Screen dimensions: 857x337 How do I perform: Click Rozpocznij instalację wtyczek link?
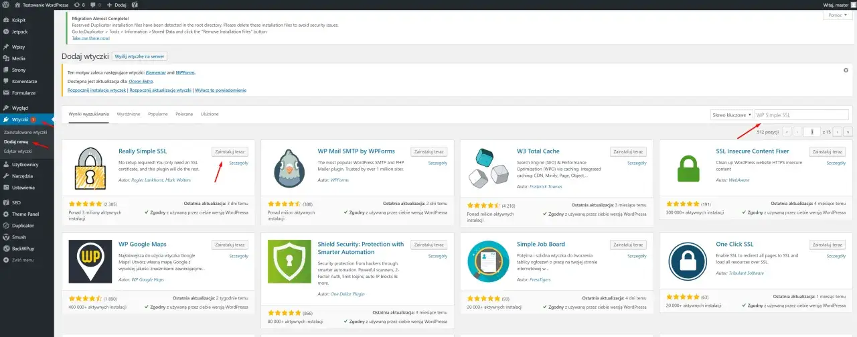point(97,90)
